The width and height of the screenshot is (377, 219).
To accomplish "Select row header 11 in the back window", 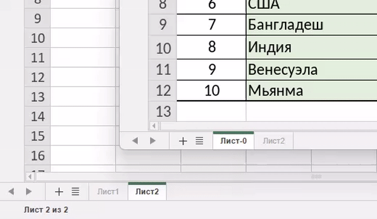I will 38,58.
